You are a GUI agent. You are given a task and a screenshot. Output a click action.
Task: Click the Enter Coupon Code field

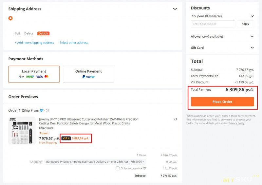213,24
